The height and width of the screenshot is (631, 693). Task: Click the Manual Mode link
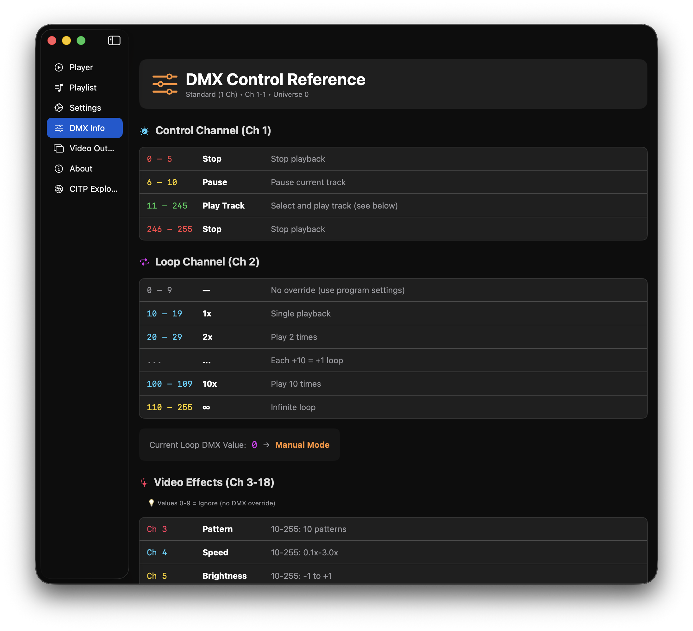(302, 445)
